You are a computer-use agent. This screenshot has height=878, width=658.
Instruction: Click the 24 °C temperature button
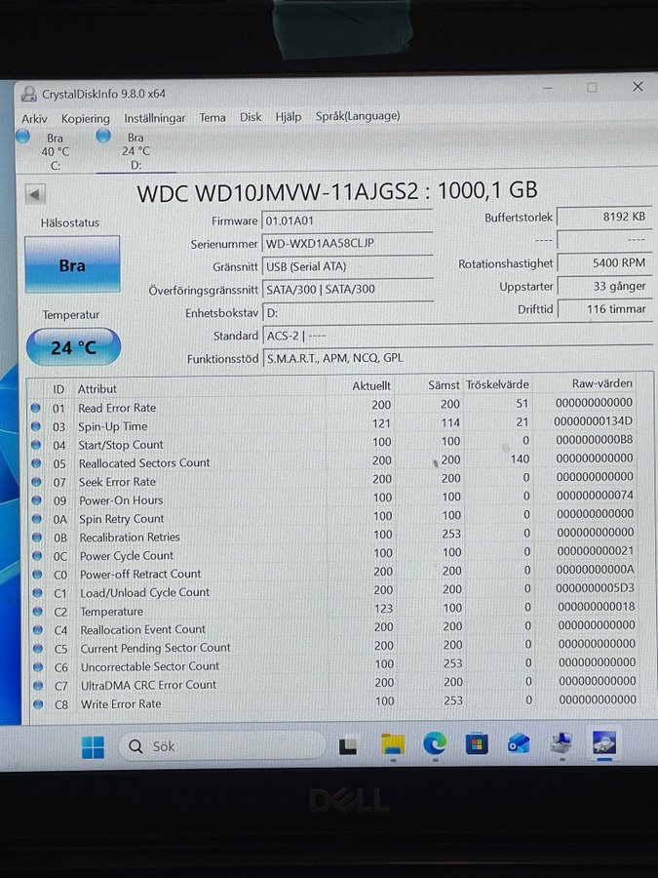coord(73,347)
